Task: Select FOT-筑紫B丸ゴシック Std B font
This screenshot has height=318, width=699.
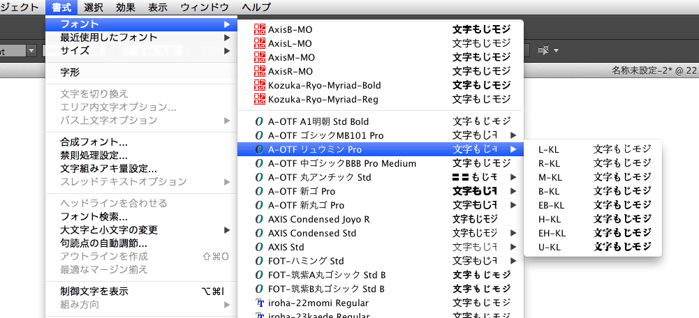Action: tap(381, 289)
